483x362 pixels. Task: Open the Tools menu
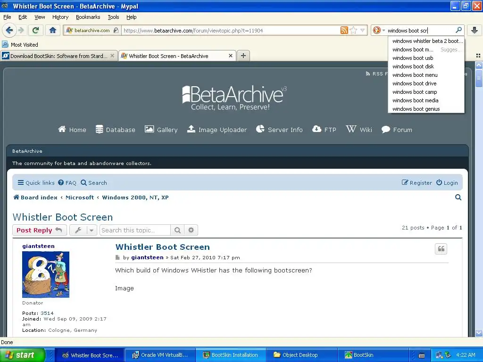[113, 17]
